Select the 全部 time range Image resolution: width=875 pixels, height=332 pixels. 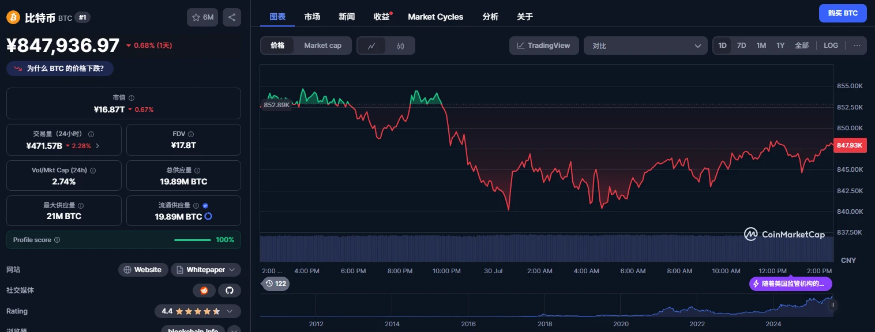coord(802,46)
